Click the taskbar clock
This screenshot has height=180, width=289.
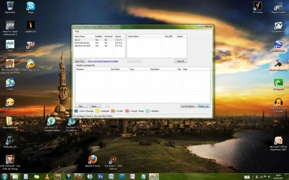point(278,177)
